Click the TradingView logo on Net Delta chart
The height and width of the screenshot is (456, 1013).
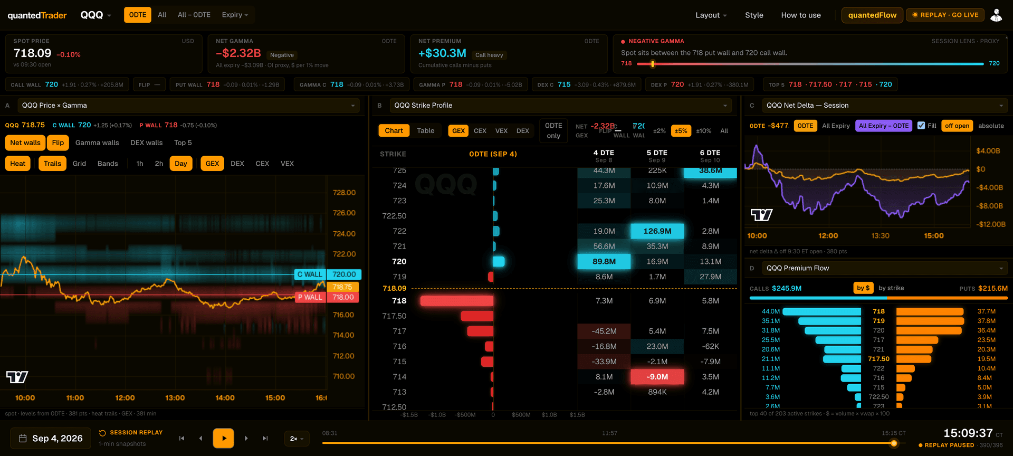tap(761, 215)
